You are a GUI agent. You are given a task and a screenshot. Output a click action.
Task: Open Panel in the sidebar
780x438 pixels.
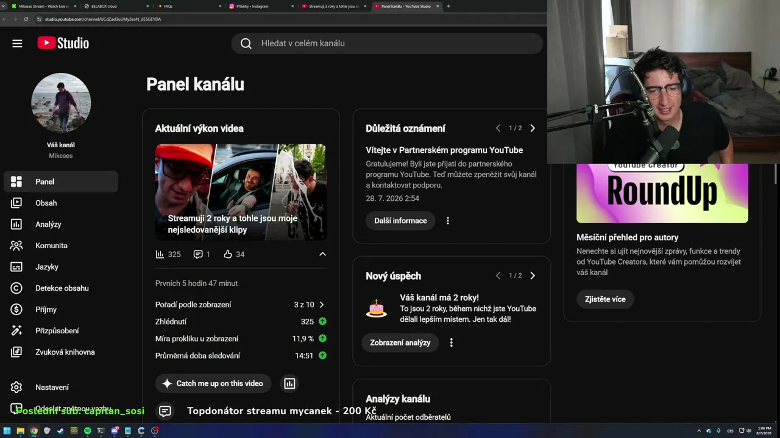(61, 182)
